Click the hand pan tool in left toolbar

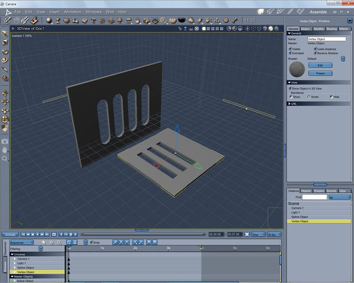coord(5,150)
